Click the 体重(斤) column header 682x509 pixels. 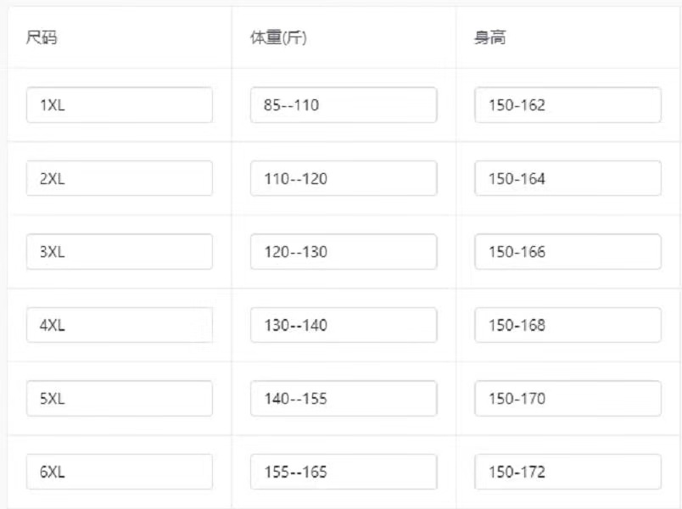(x=278, y=39)
